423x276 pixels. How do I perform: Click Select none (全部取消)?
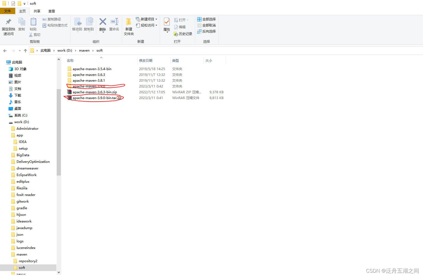tap(206, 25)
